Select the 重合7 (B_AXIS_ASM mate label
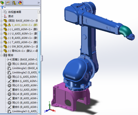 25,98
